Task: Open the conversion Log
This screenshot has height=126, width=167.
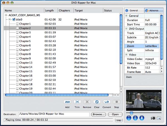Action: coord(119,120)
